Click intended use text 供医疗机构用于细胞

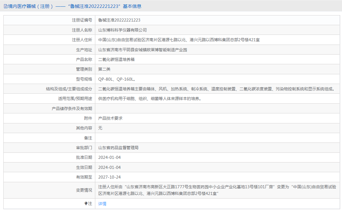(x=150, y=99)
